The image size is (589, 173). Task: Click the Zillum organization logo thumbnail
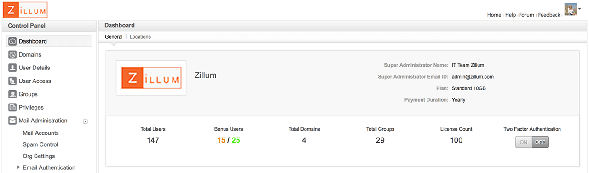[151, 78]
